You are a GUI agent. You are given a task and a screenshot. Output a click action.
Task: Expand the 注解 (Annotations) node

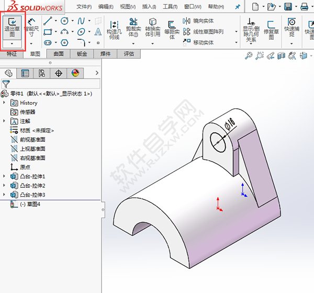click(4, 121)
